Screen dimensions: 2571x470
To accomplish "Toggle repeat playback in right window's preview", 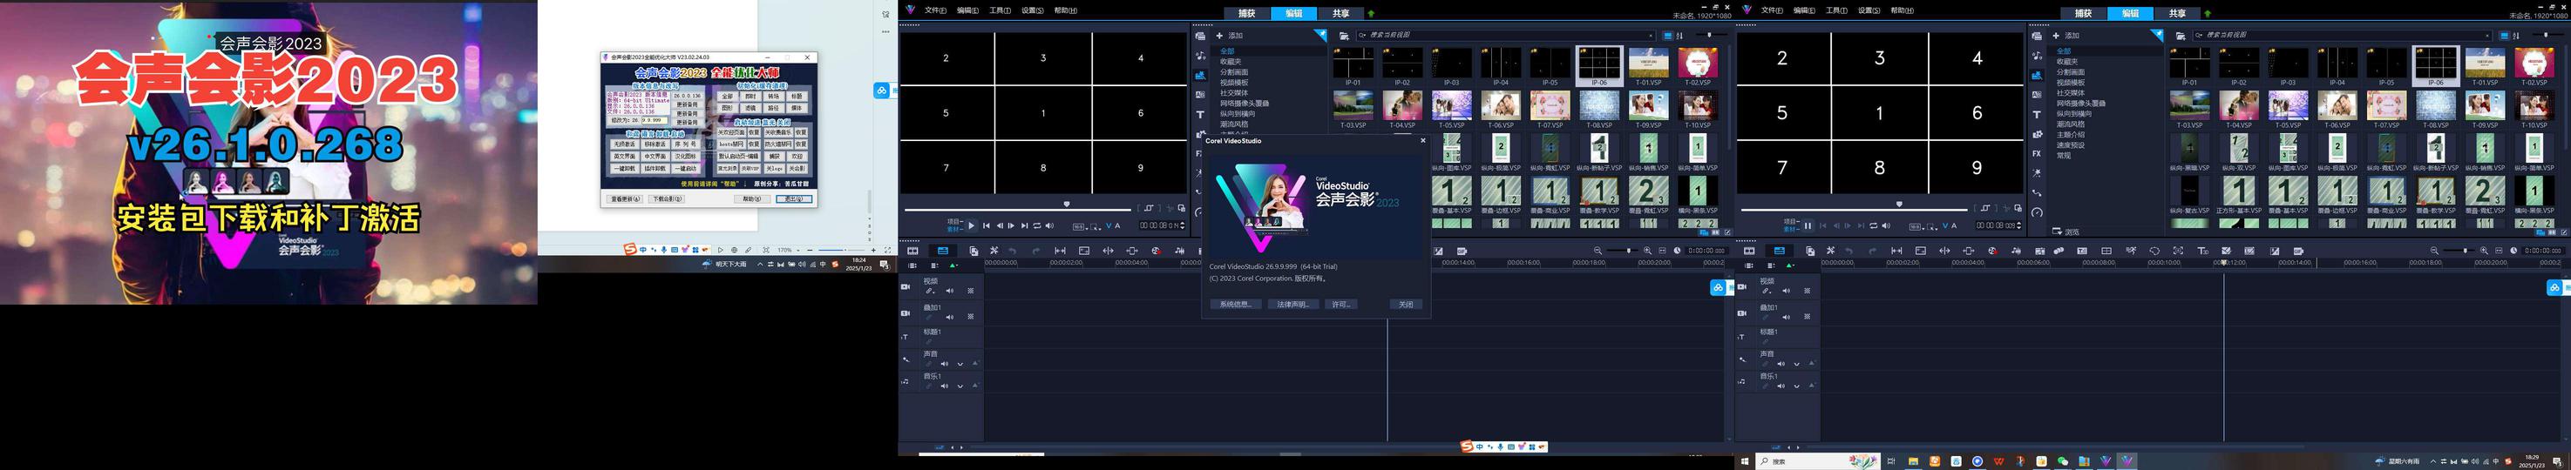I will [1874, 226].
